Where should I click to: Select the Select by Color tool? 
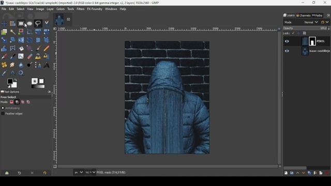click(21, 32)
